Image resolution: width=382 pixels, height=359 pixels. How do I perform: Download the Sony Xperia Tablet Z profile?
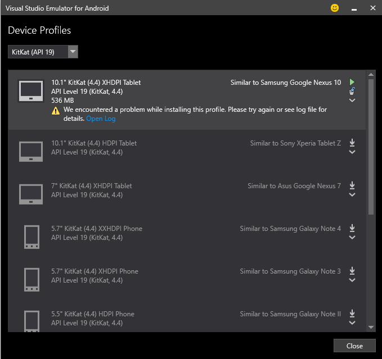(352, 143)
